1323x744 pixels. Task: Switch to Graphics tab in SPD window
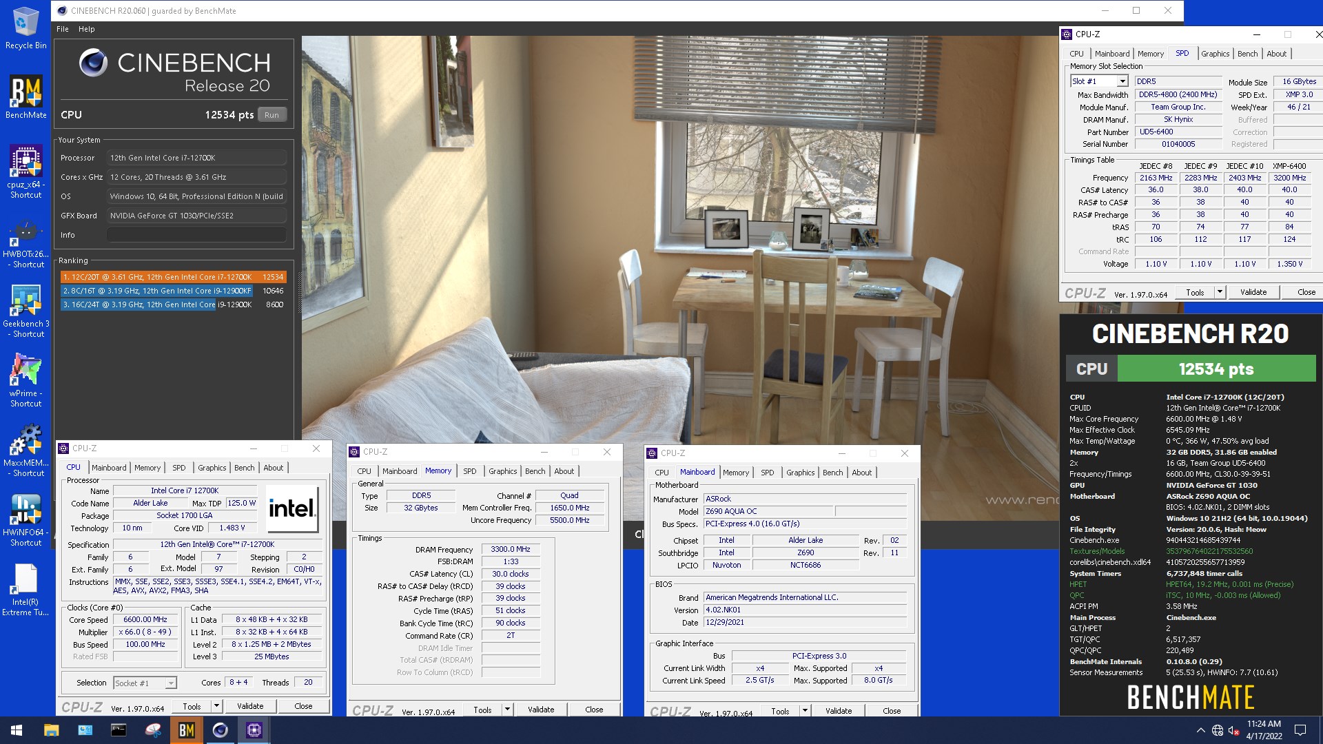pos(1215,54)
